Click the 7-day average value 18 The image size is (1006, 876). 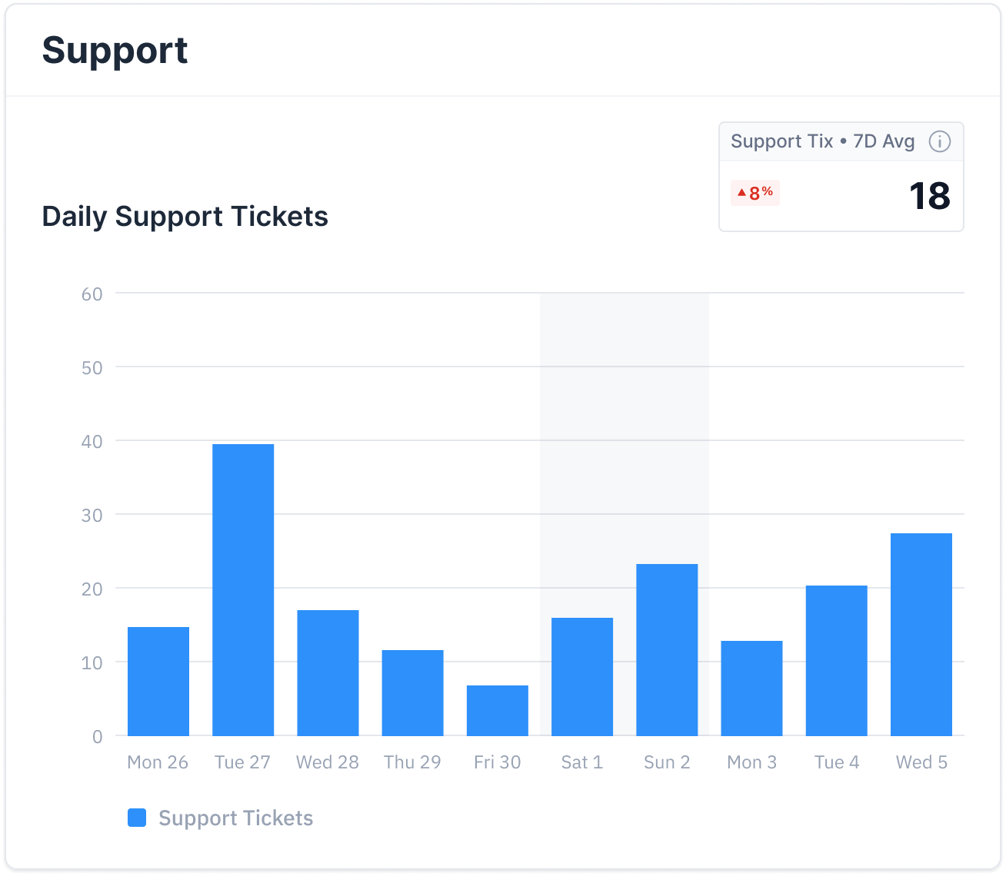(x=929, y=196)
